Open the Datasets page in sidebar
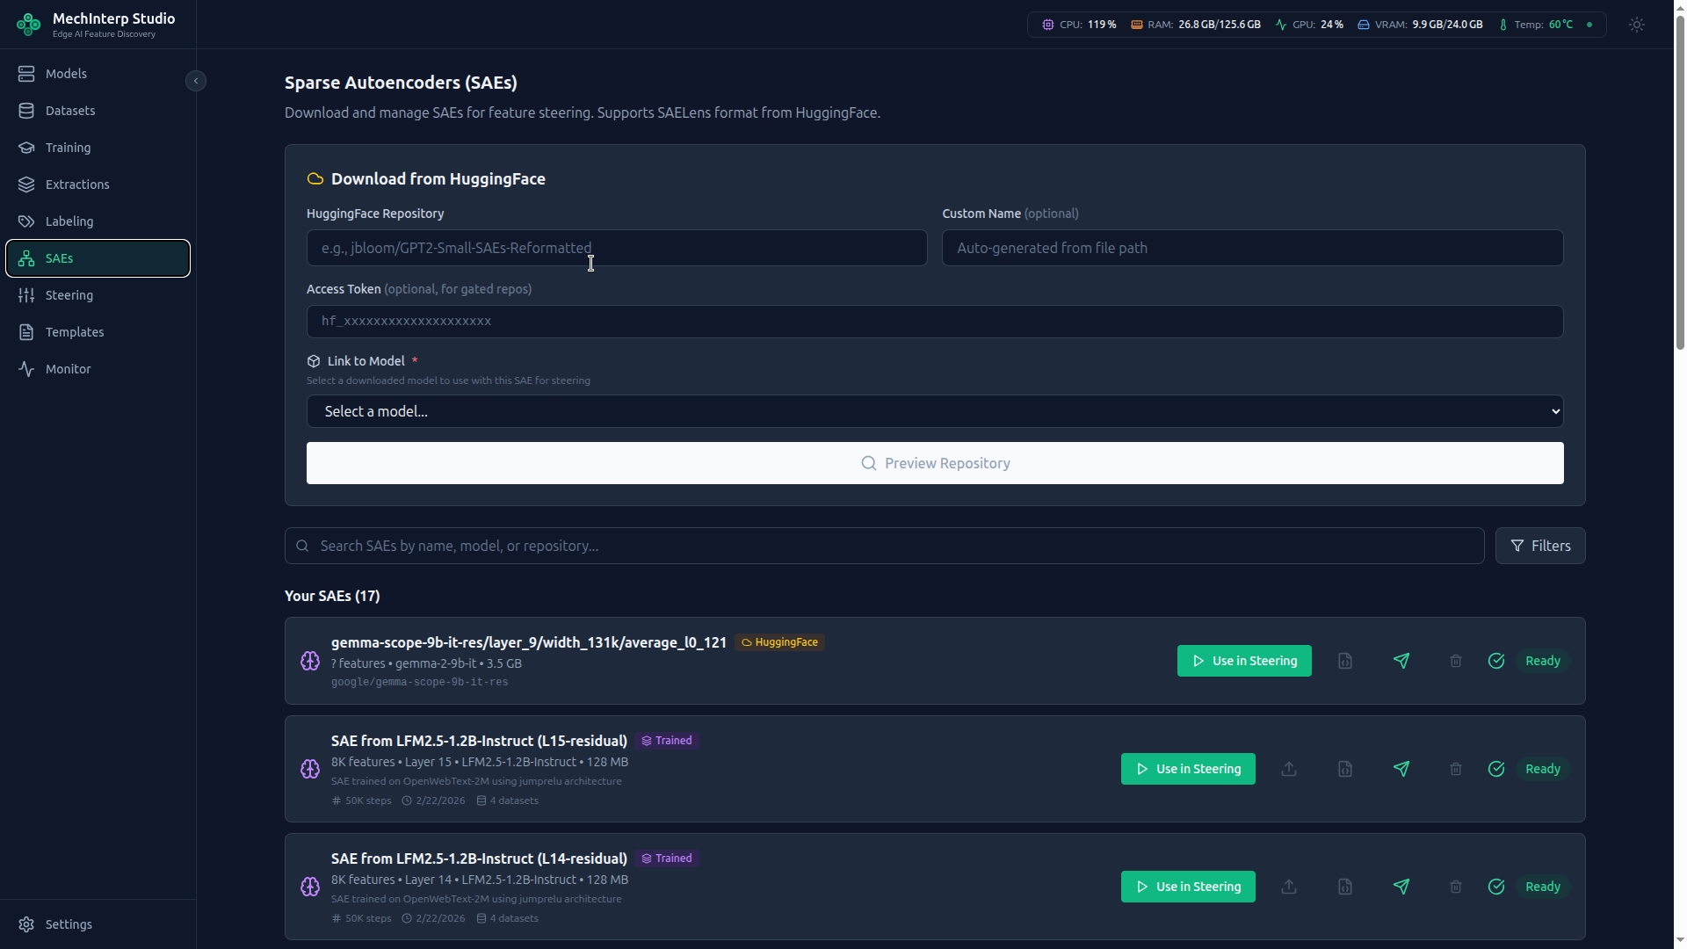Screen dimensions: 1687x949 click(x=98, y=111)
